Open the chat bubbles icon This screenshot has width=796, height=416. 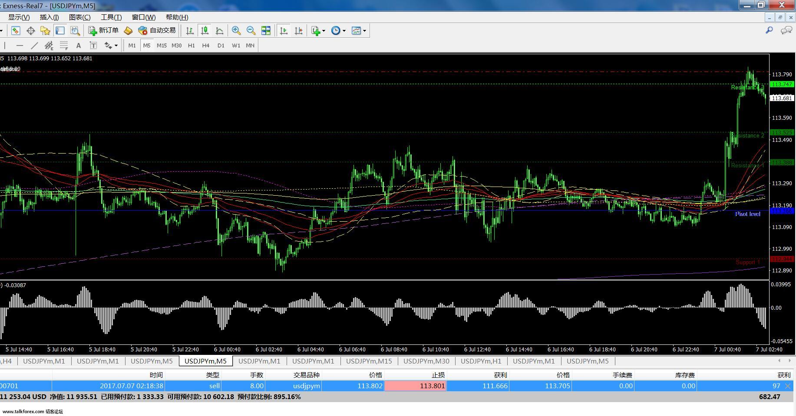click(x=786, y=30)
